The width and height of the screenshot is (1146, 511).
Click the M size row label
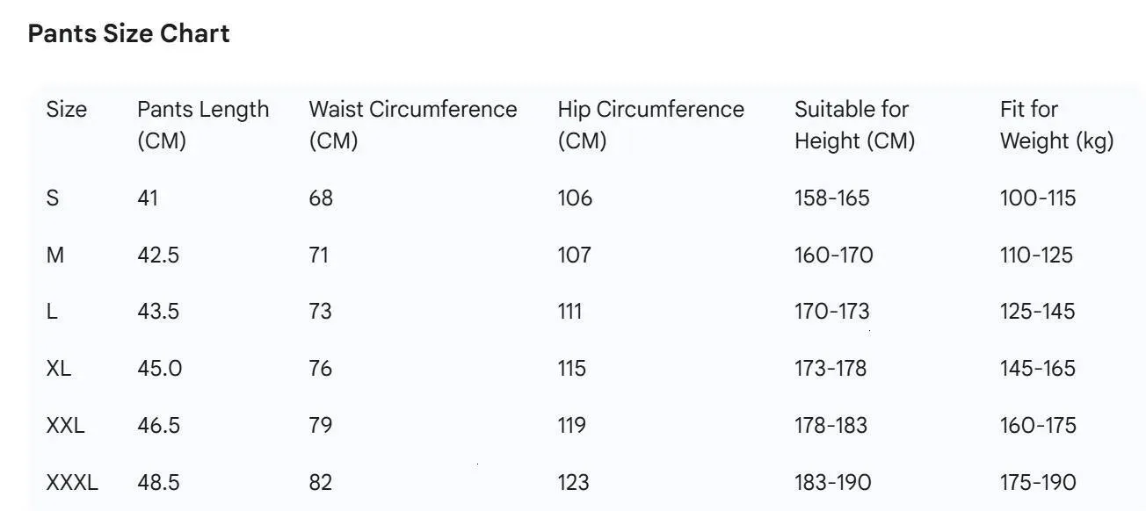(55, 255)
